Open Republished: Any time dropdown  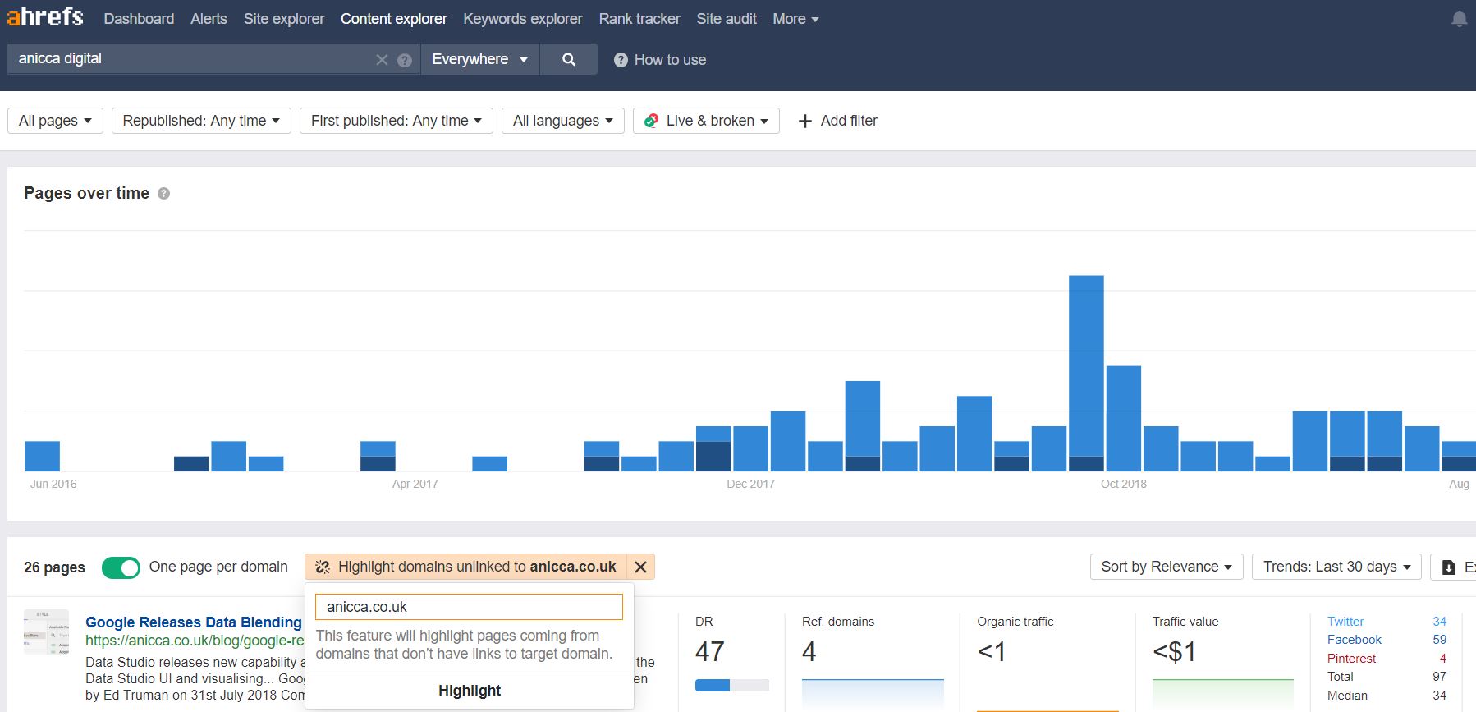pyautogui.click(x=201, y=121)
